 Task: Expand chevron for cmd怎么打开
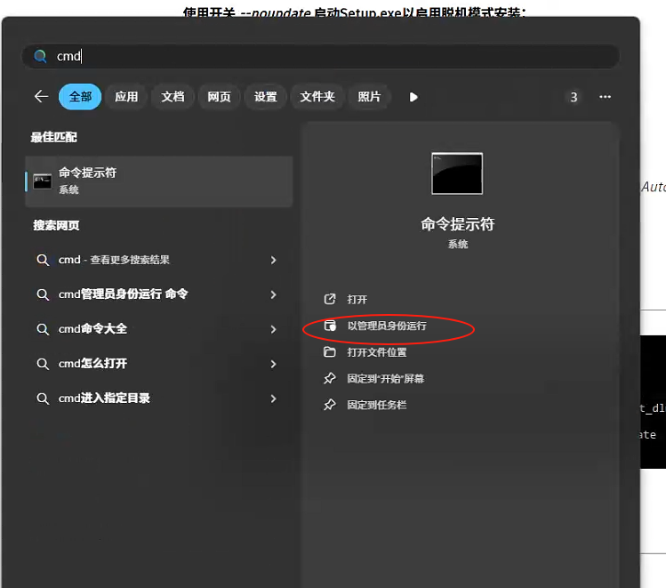click(x=274, y=364)
